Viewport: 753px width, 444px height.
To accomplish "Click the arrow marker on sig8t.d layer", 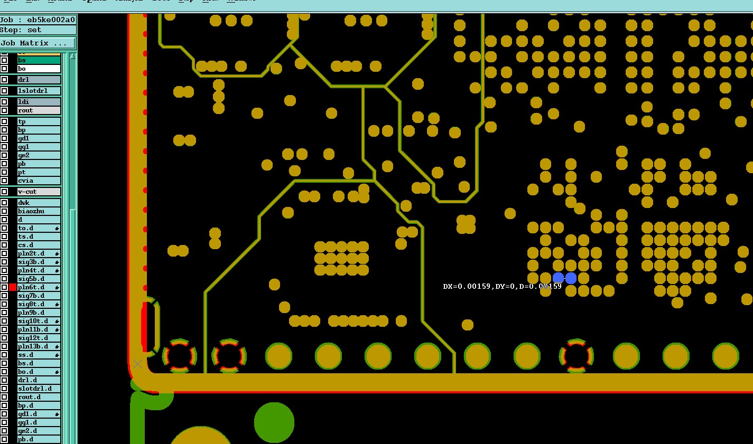I will 57,304.
